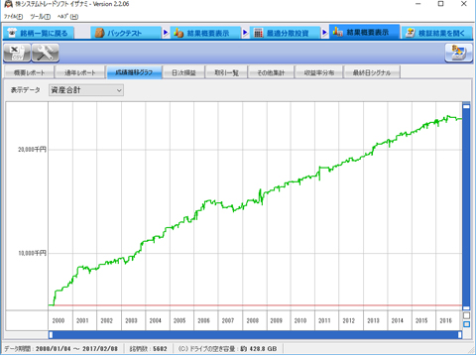Image resolution: width=476 pixels, height=357 pixels.
Task: Open the 最終日シグナル tab
Action: (372, 72)
